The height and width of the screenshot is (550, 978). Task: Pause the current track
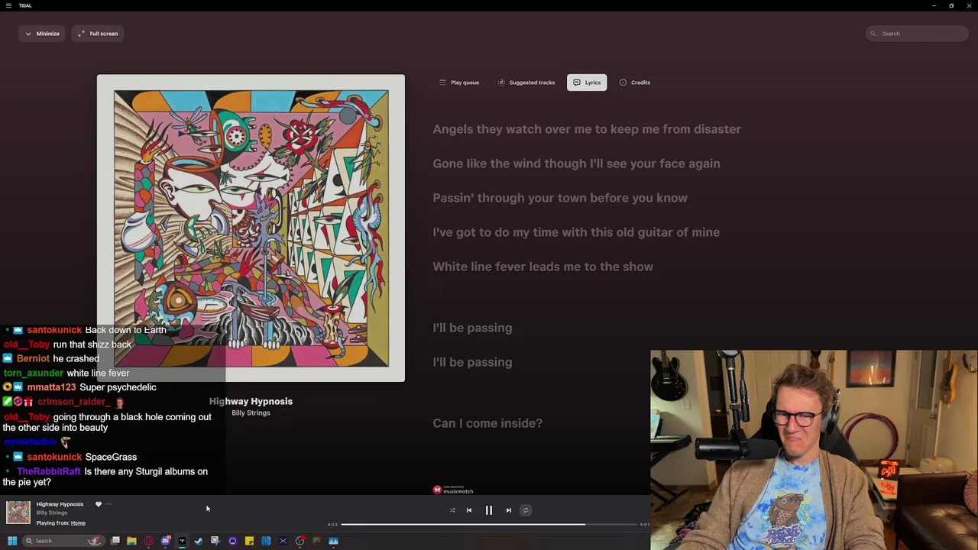(489, 510)
